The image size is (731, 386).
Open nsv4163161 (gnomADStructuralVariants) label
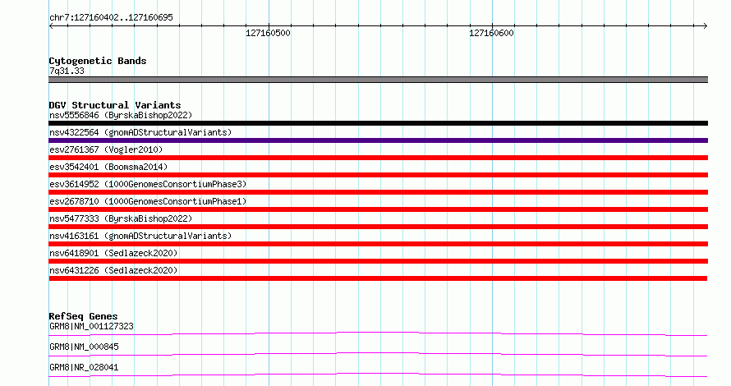pos(140,237)
